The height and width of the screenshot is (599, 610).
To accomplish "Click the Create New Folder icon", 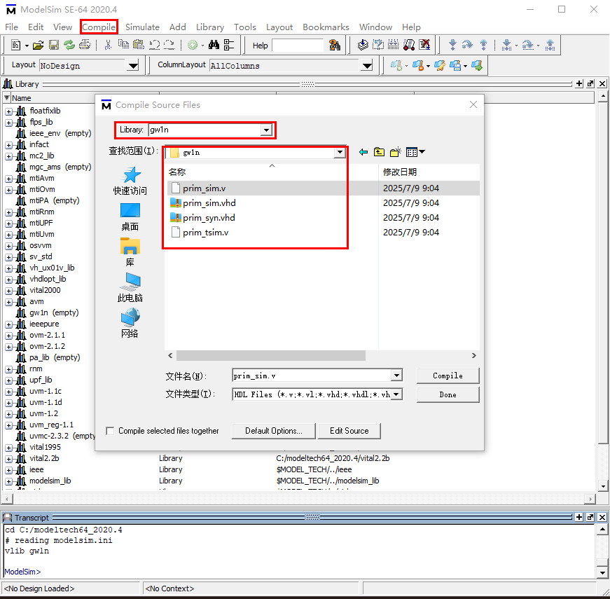I will (x=395, y=152).
